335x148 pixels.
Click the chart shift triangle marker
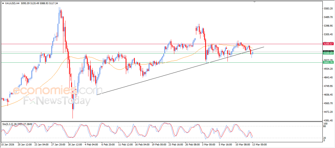[x=254, y=2]
